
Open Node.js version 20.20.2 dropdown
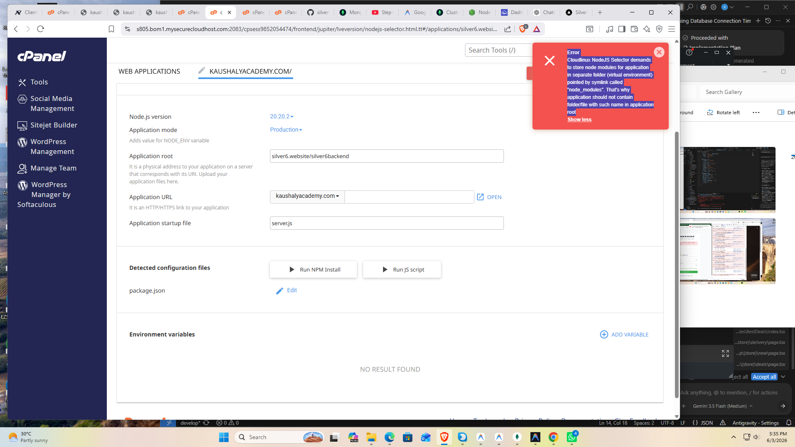click(x=282, y=117)
